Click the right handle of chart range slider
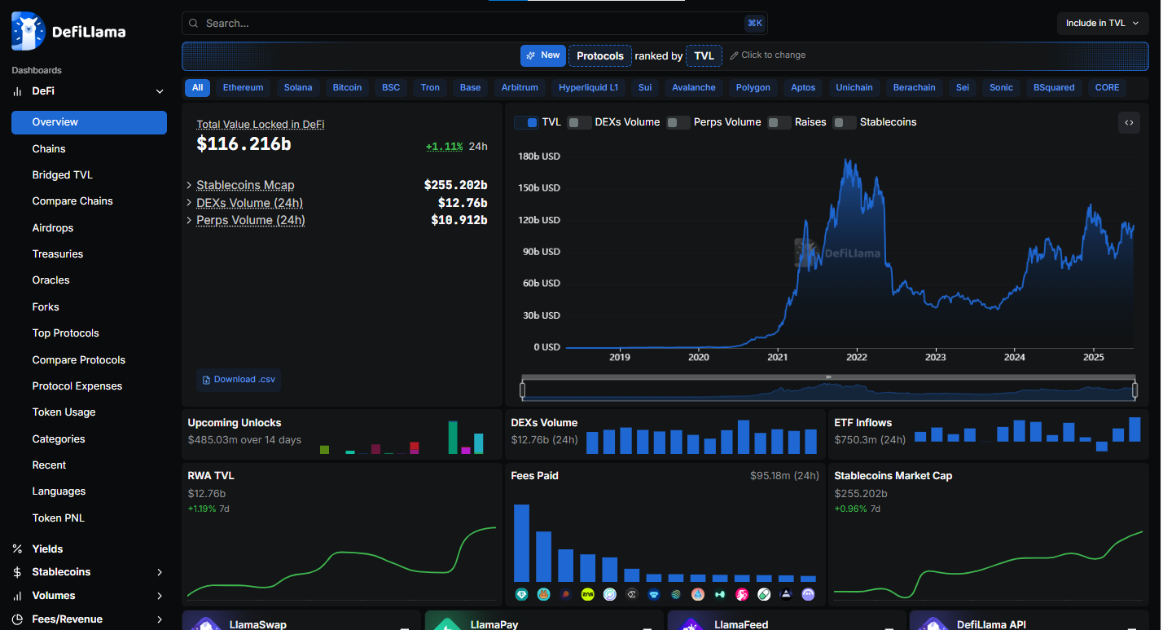Screen dimensions: 1163x630 tap(1135, 390)
